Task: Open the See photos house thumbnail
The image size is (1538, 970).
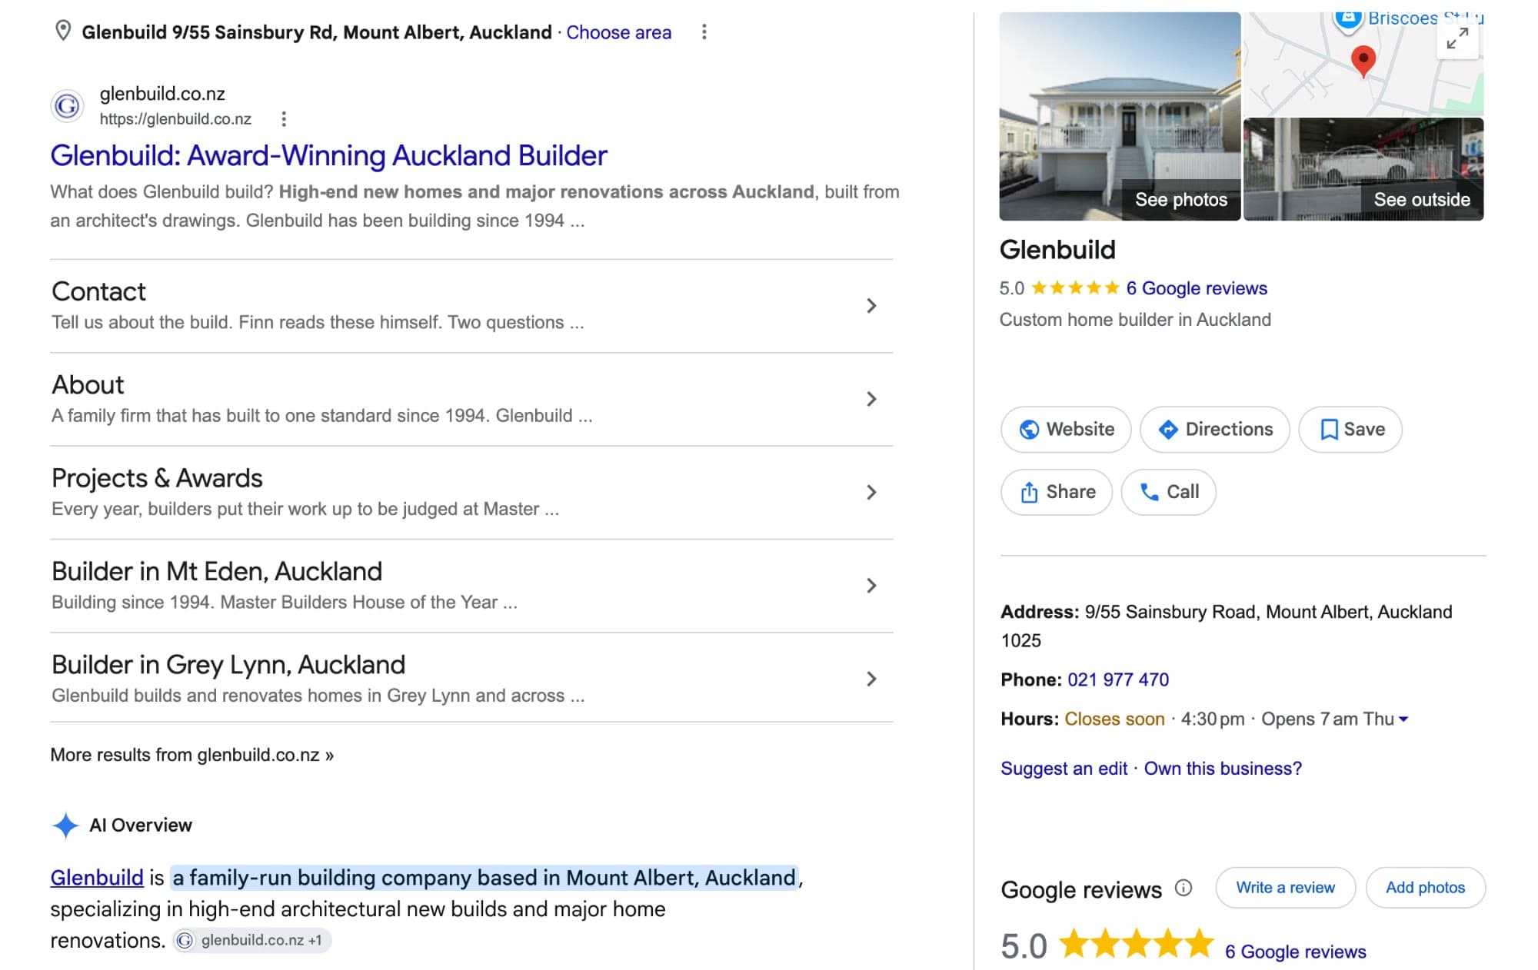Action: coord(1120,117)
